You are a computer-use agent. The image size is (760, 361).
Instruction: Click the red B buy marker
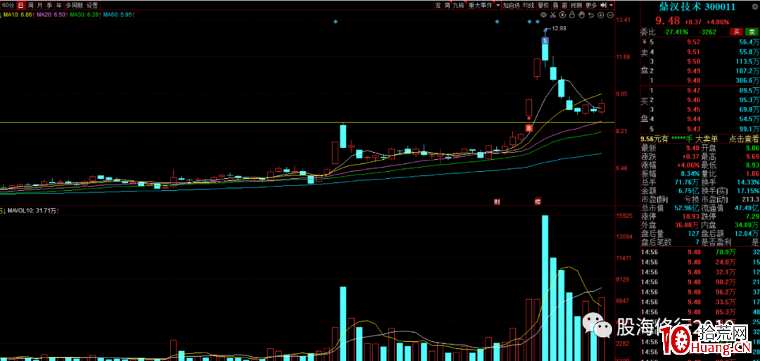coord(529,128)
